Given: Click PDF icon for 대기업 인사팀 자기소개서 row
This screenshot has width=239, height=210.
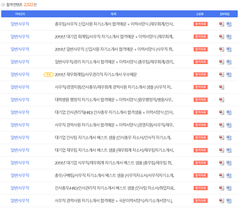Looking at the screenshot, I should 222,138.
